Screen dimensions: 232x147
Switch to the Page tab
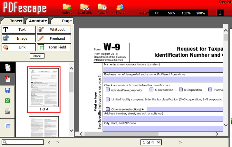(x=62, y=21)
